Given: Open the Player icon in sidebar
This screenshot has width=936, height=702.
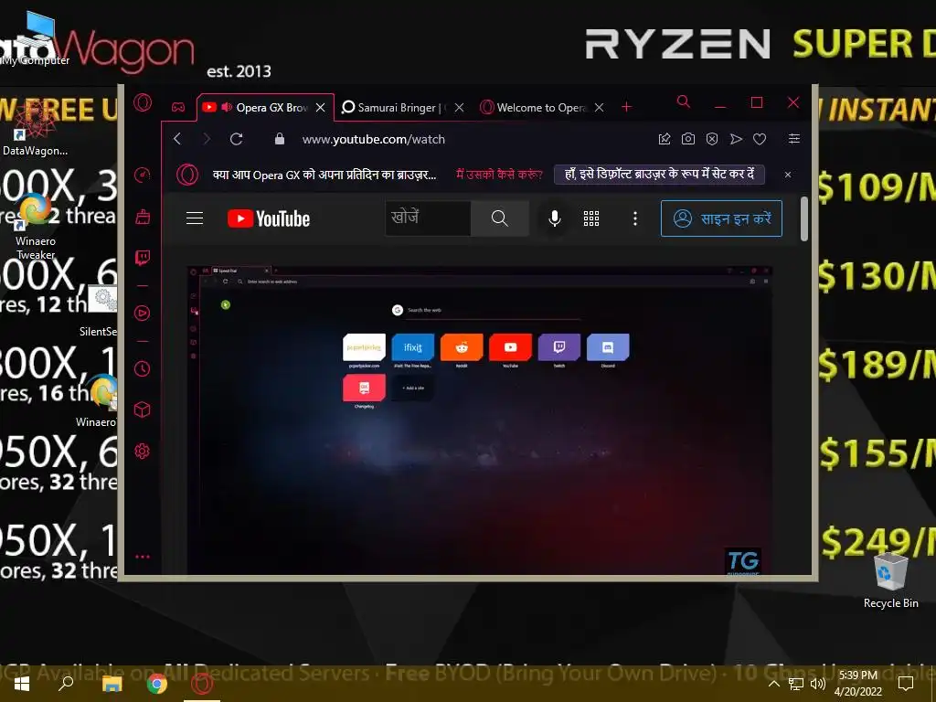Looking at the screenshot, I should 142,313.
